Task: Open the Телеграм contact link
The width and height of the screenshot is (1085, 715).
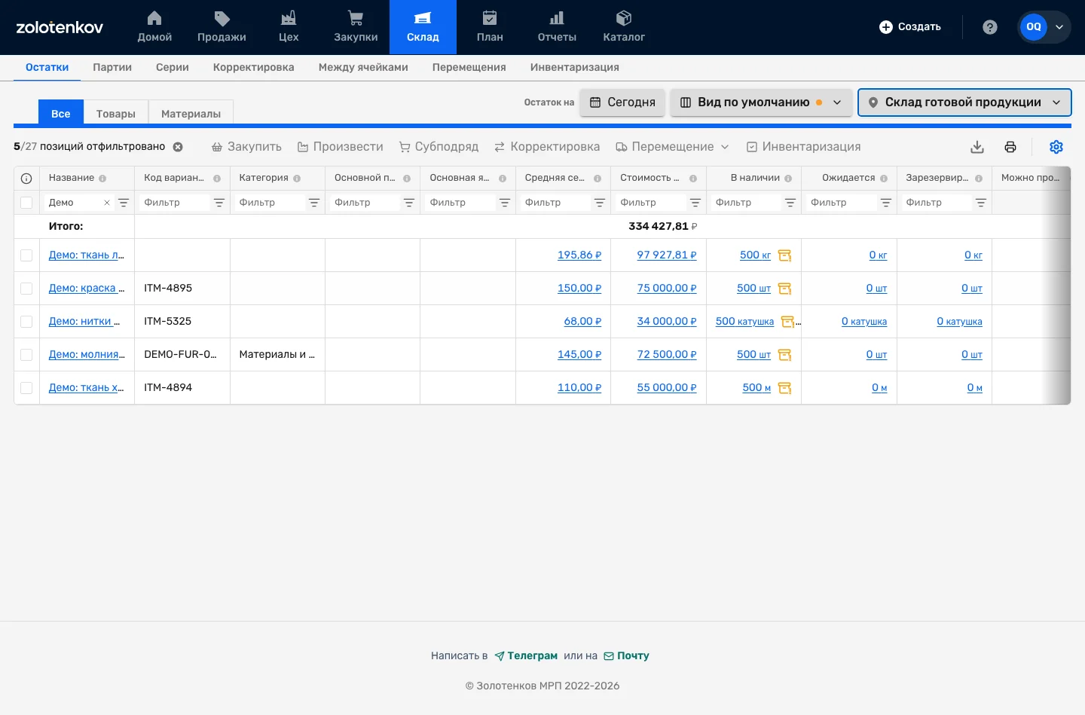Action: (x=526, y=656)
